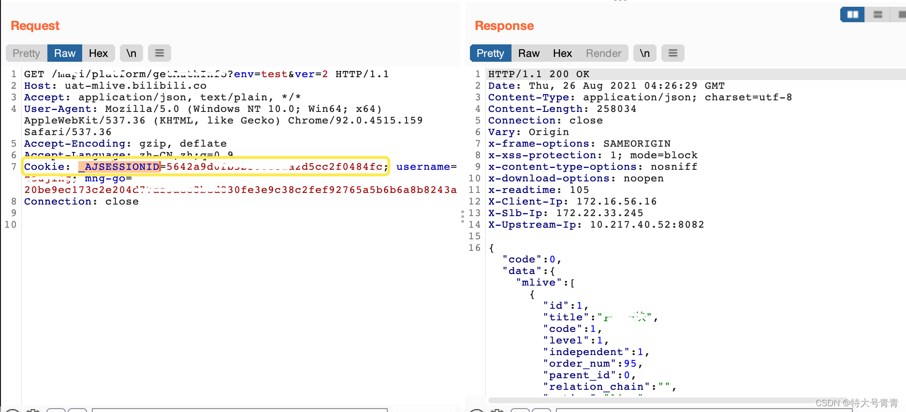The height and width of the screenshot is (412, 906).
Task: Select side-by-side layout icon
Action: pos(852,14)
